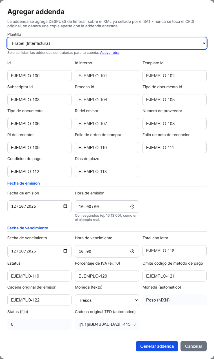Click the blue Fecha de emision section heading
The width and height of the screenshot is (214, 359).
tap(24, 183)
